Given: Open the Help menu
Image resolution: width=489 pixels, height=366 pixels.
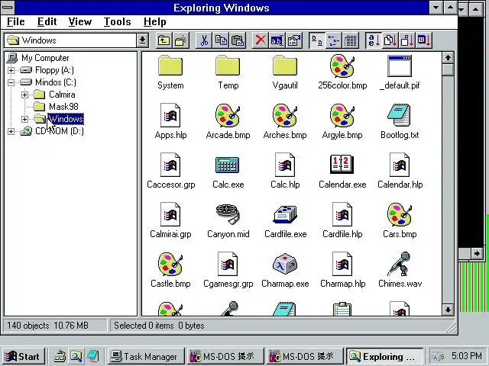Looking at the screenshot, I should pyautogui.click(x=155, y=22).
